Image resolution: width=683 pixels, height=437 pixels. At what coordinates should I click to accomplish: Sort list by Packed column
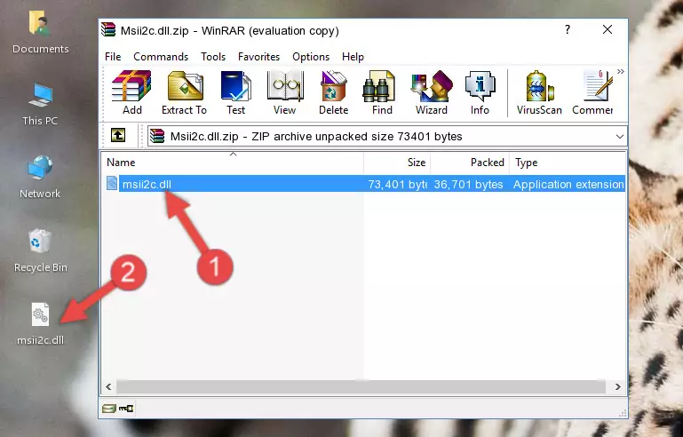pos(470,163)
